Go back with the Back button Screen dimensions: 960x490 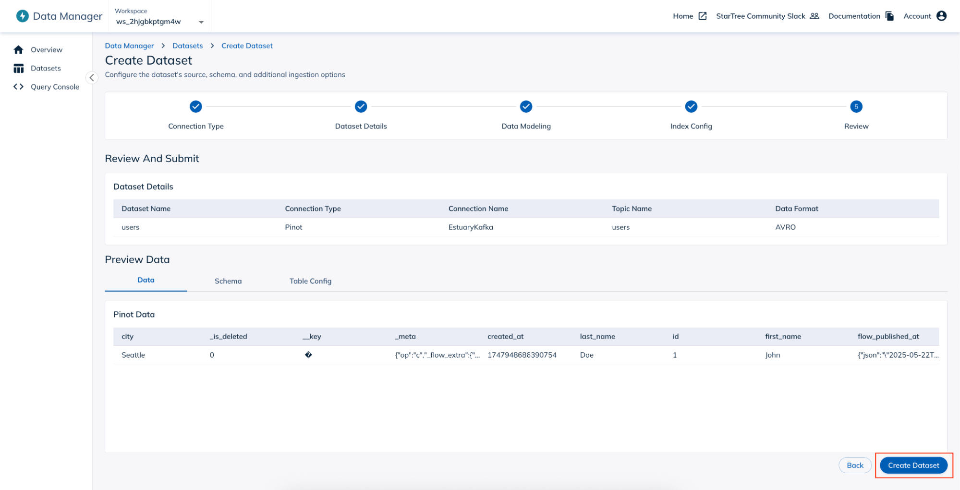(x=855, y=465)
